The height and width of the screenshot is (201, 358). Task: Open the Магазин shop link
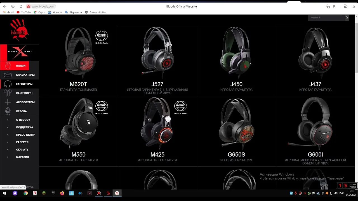(23, 157)
